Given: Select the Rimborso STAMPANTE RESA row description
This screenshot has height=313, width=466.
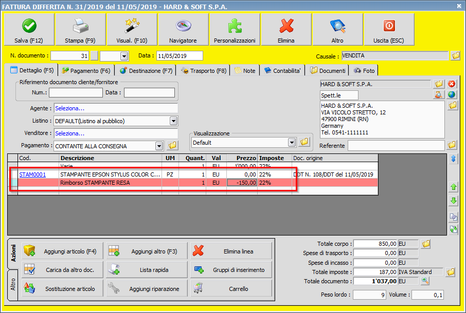Looking at the screenshot, I should 95,183.
